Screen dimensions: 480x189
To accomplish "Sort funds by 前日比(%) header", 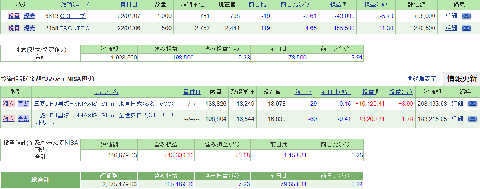I will tap(336, 92).
